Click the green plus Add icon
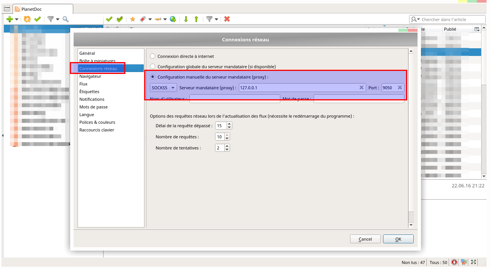The width and height of the screenshot is (490, 269). (10, 19)
